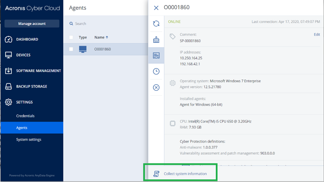Screen dimensions: 324x182
Task: Open the details panel icon
Action: click(156, 56)
